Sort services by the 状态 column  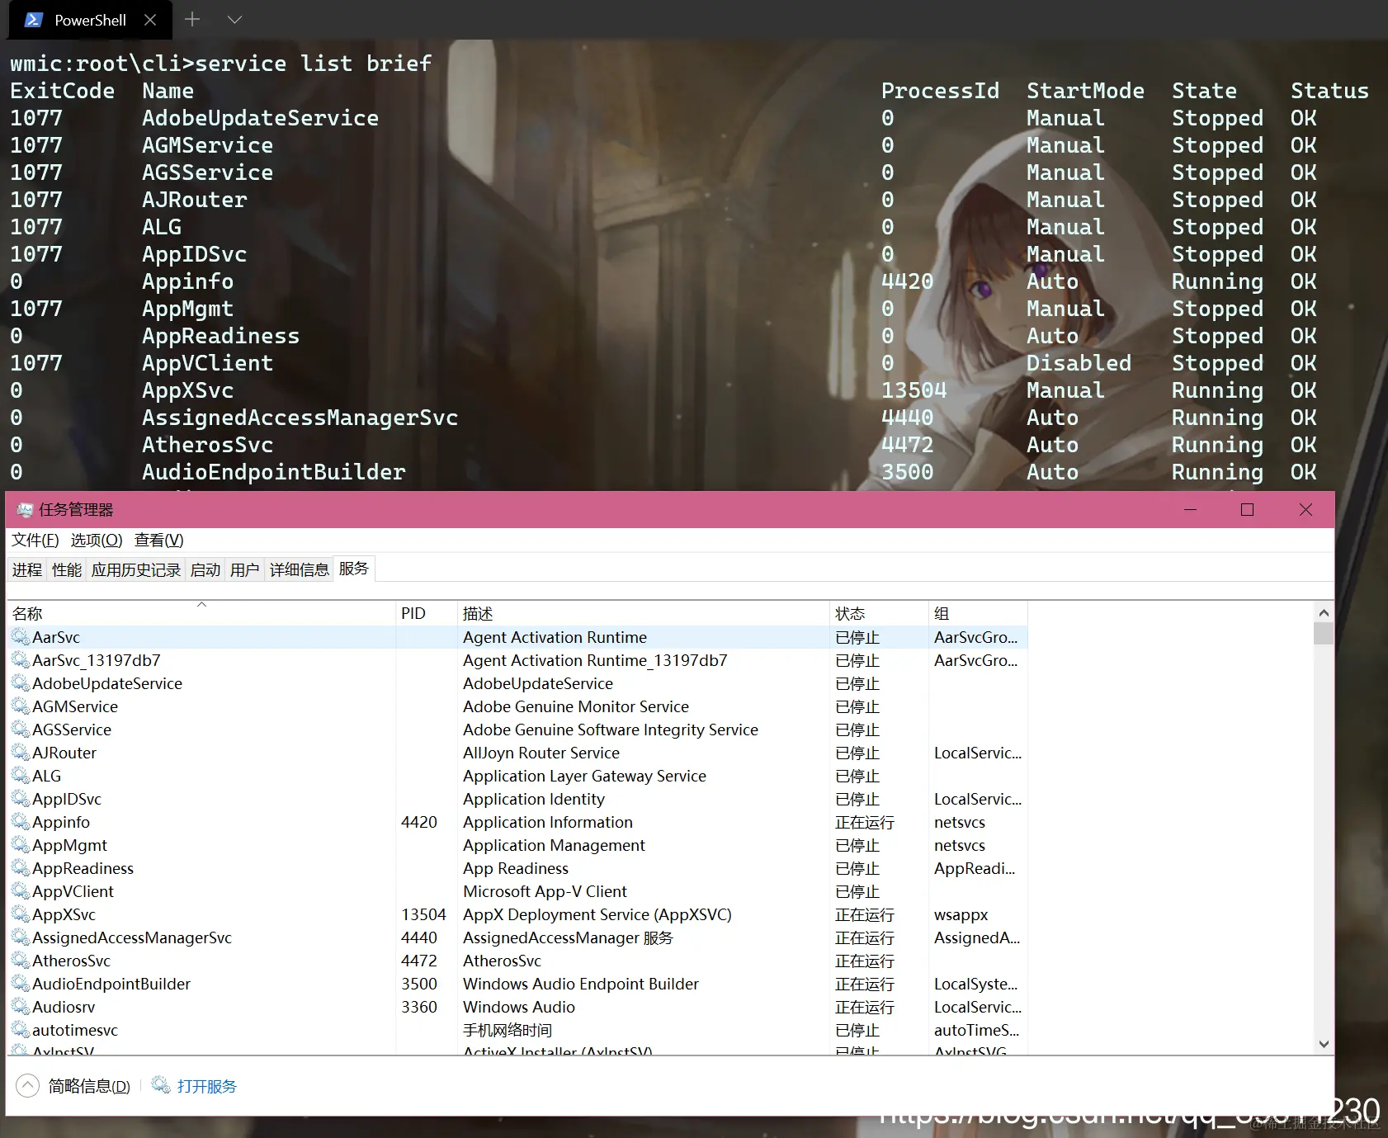pyautogui.click(x=879, y=613)
